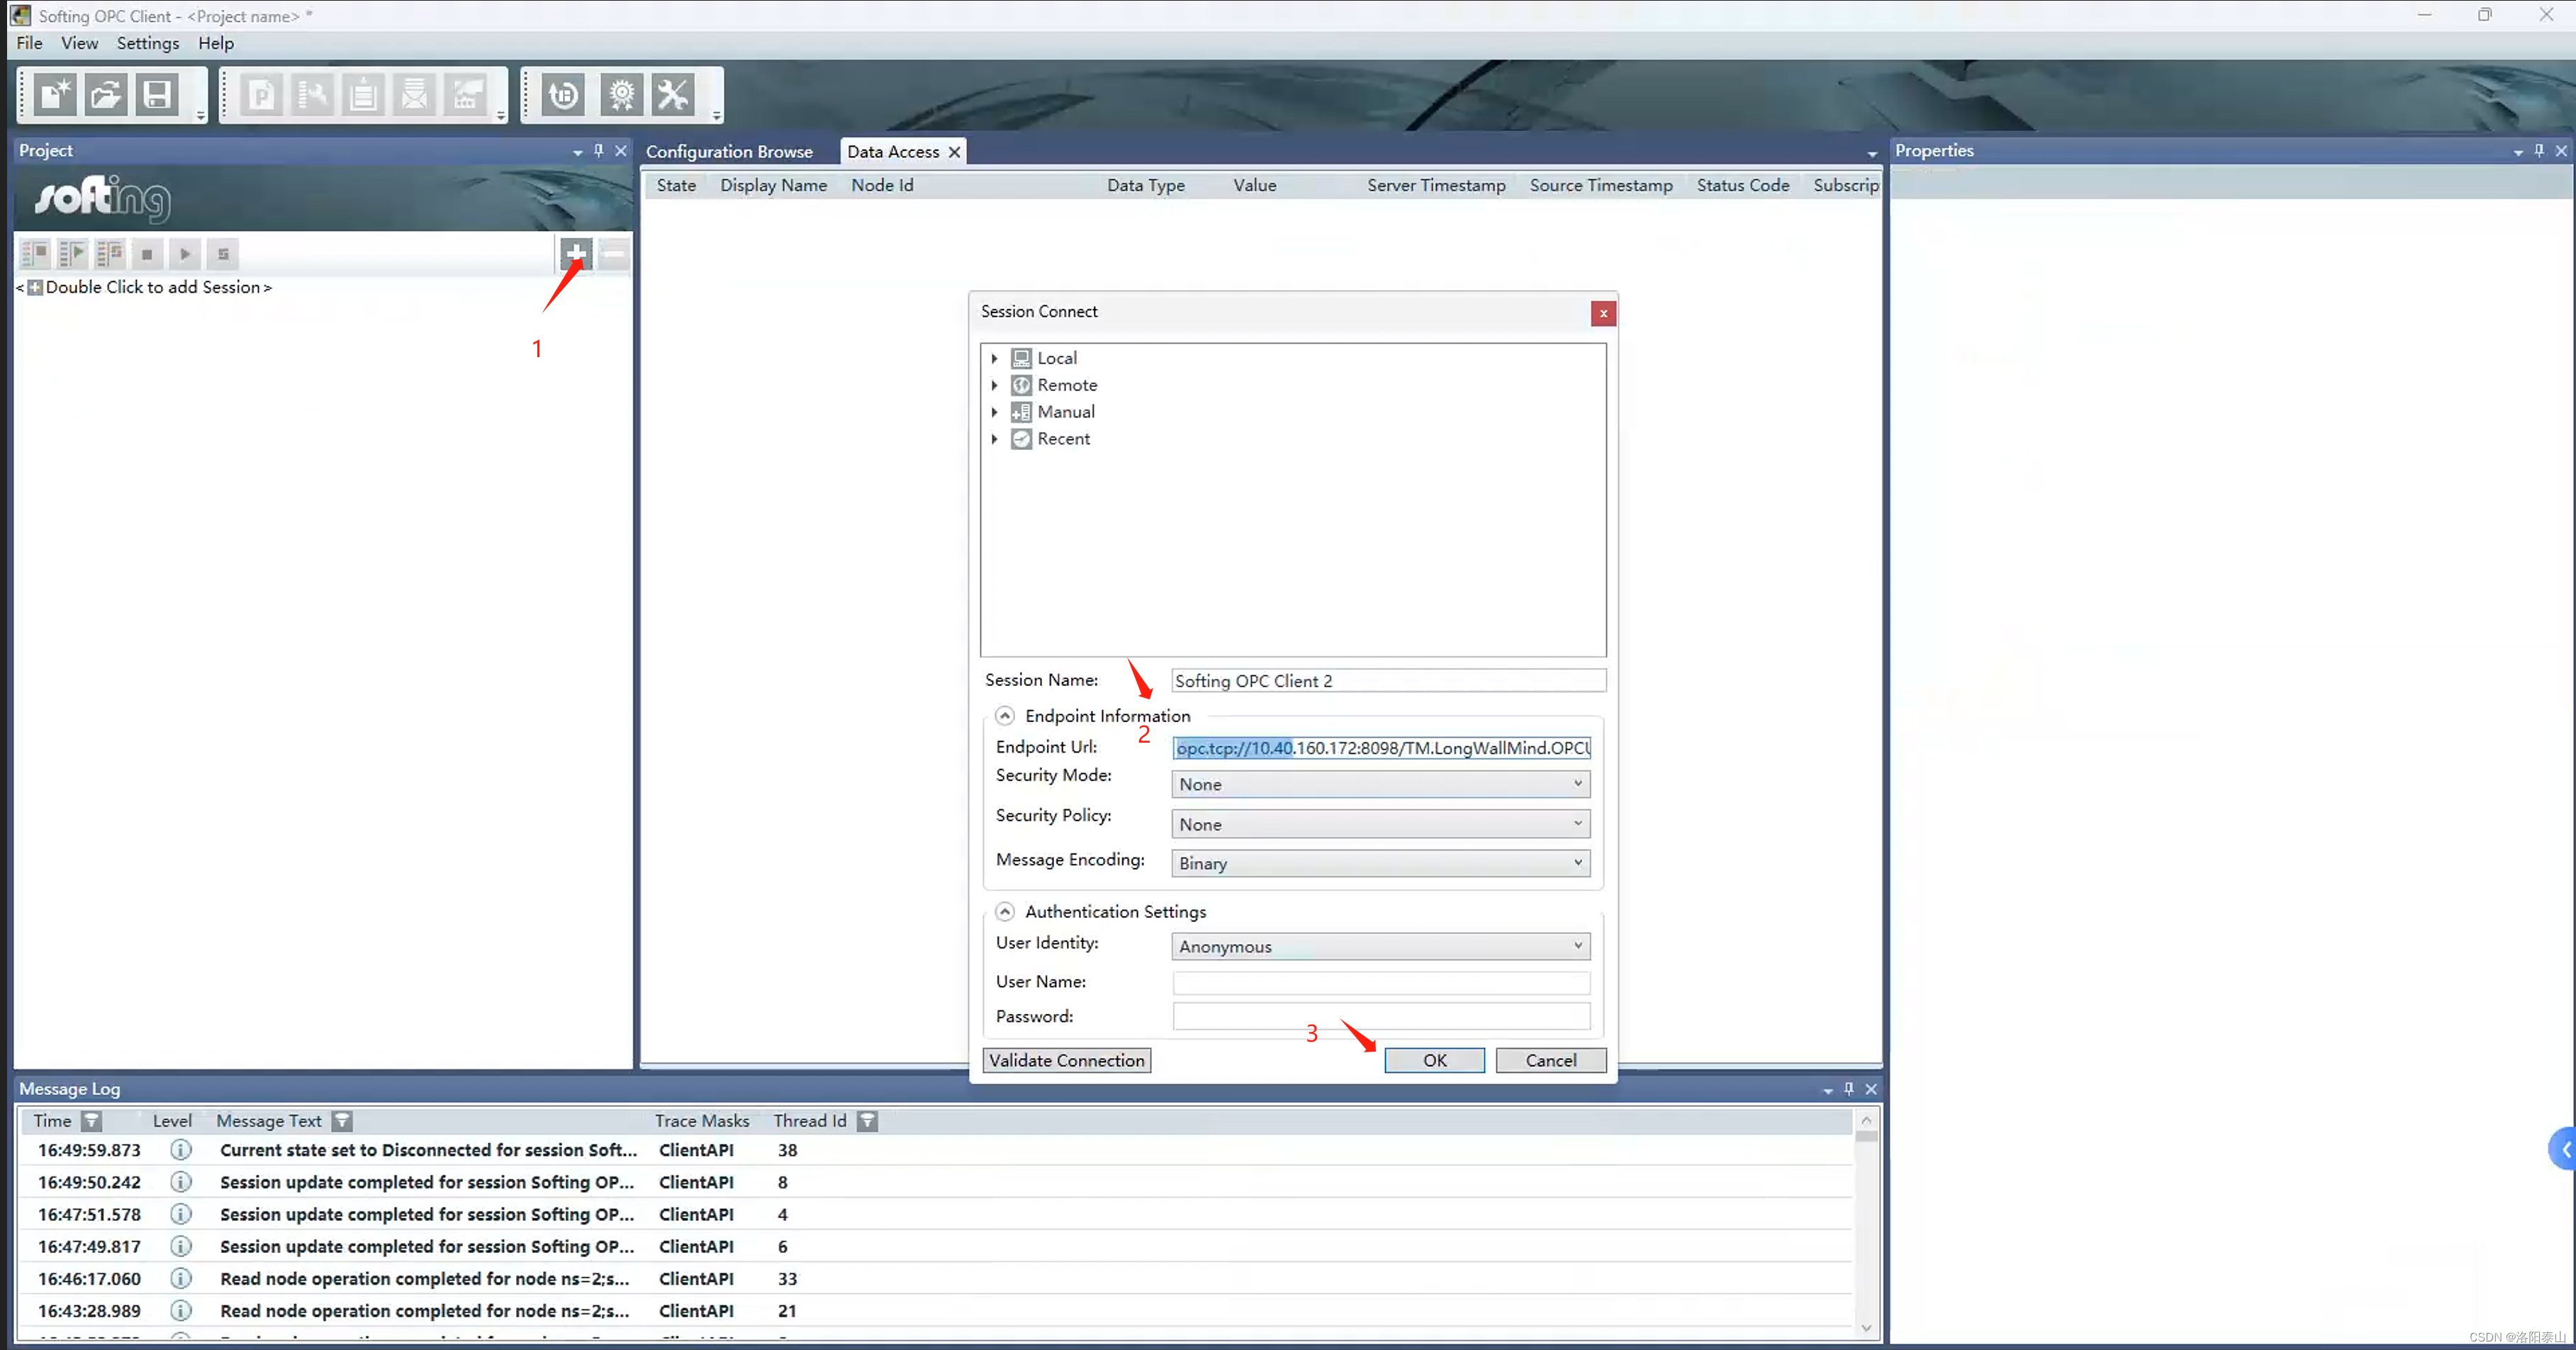Remove session with the minus icon
Screen dimensions: 2576x1350
614,254
